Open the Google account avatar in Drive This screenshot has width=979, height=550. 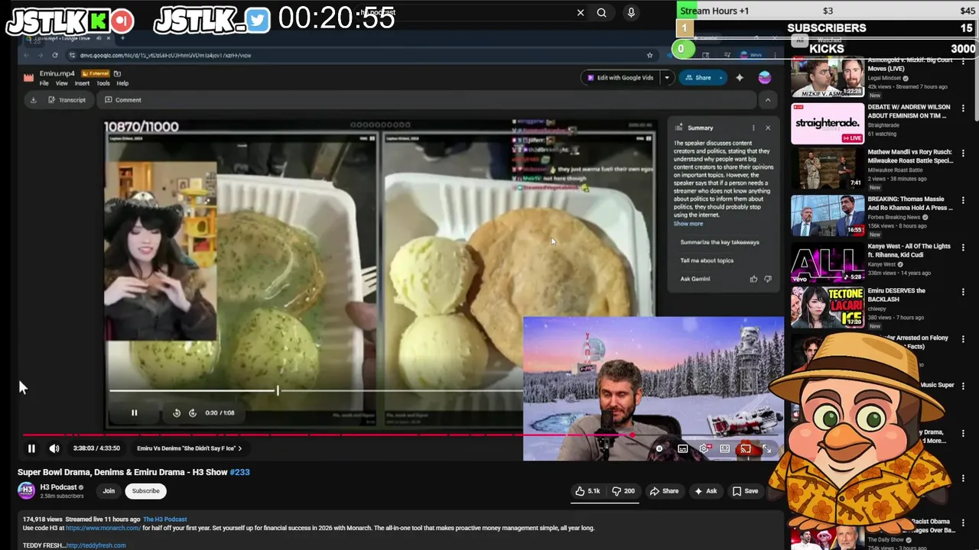tap(764, 77)
